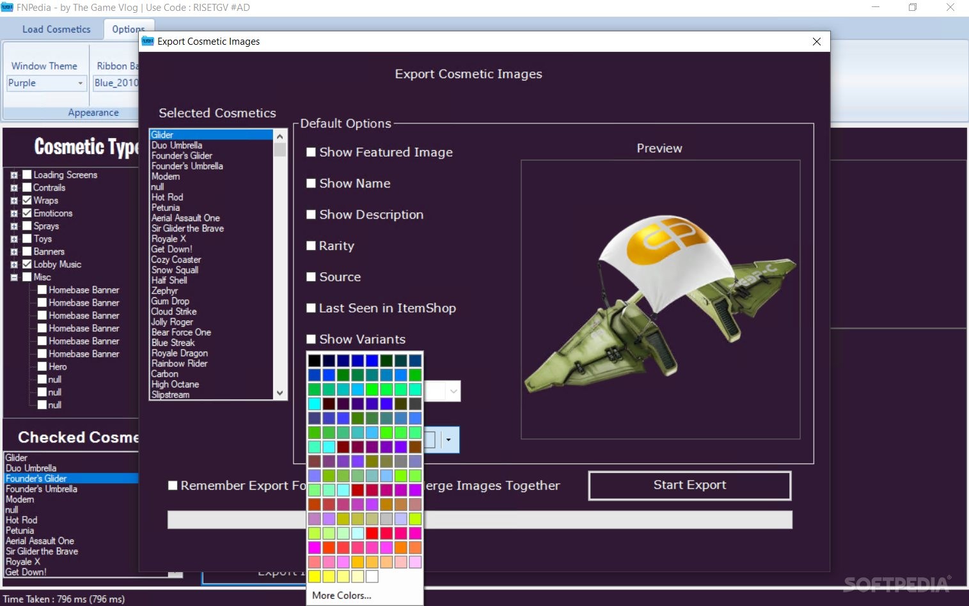Collapse the Misc tree node
Screen dimensions: 969x606
pos(14,277)
